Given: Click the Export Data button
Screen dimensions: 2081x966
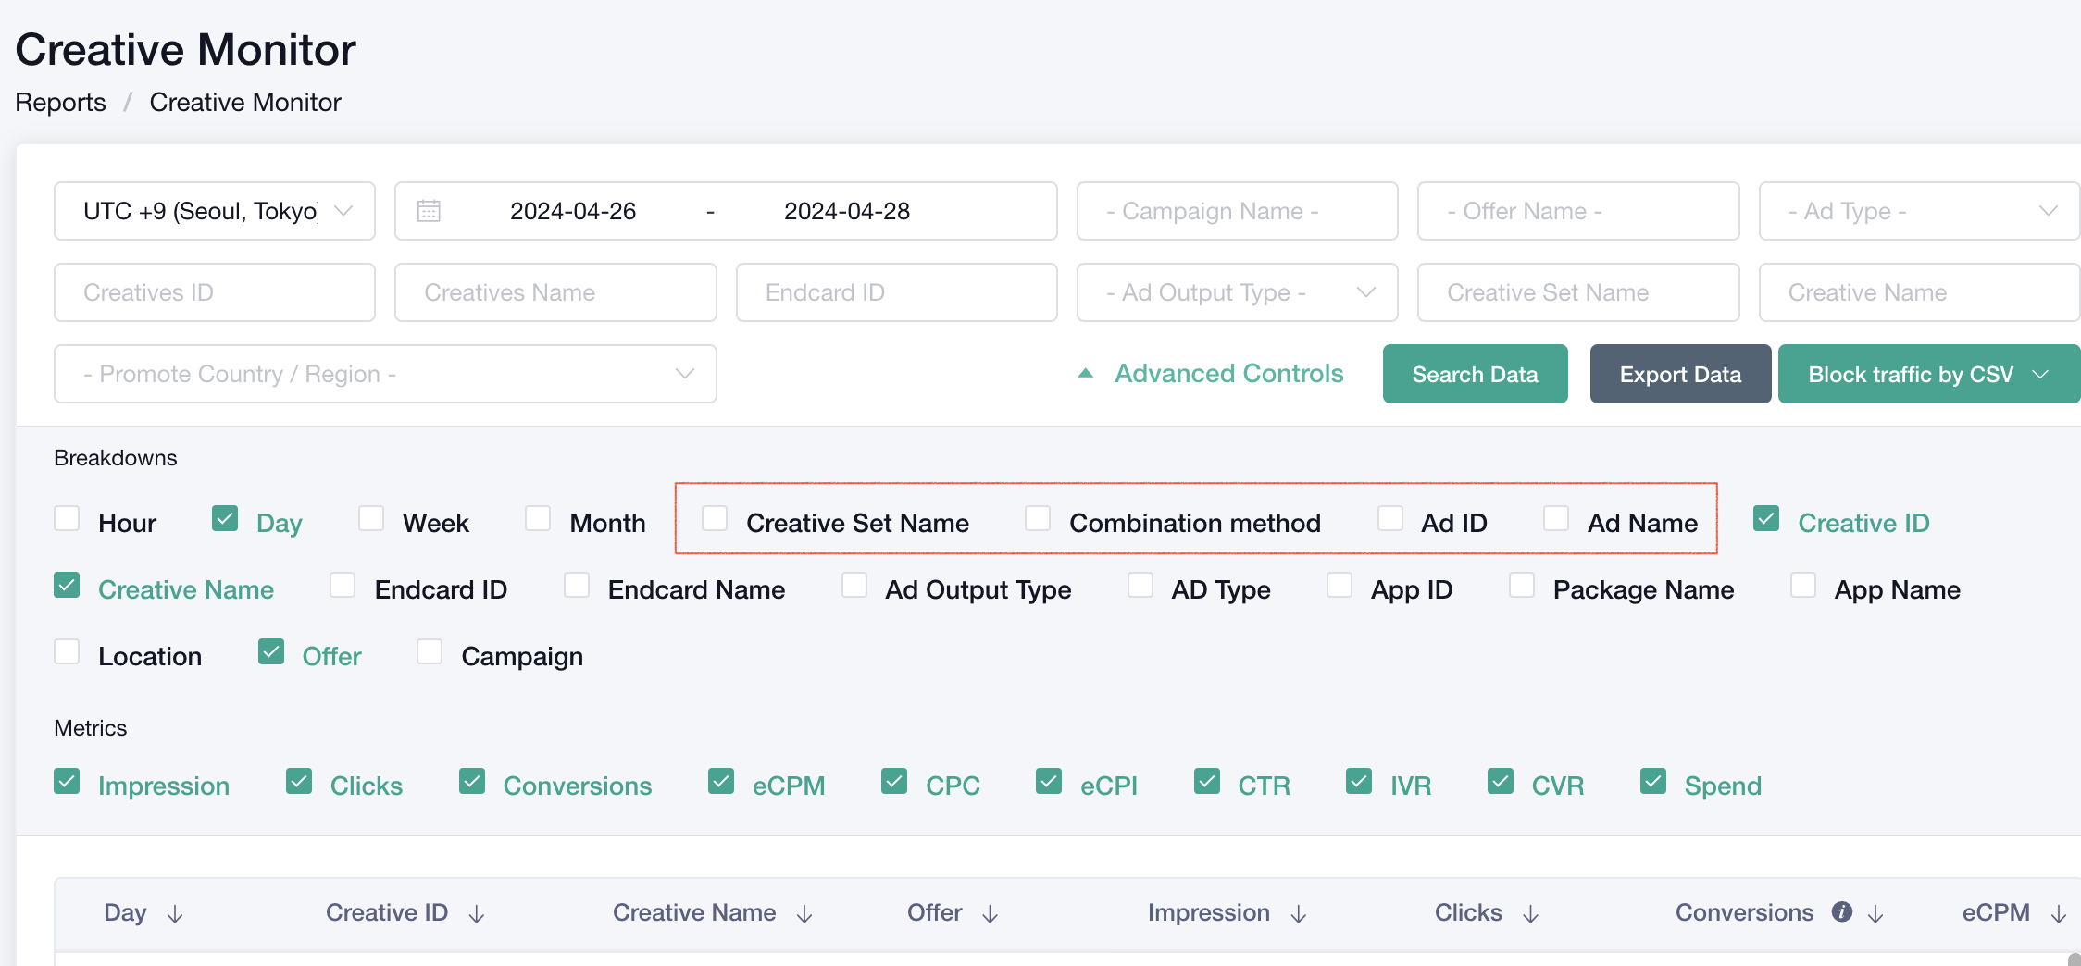Looking at the screenshot, I should point(1680,374).
